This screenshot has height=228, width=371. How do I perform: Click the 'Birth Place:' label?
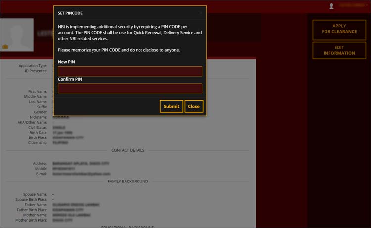(38, 137)
